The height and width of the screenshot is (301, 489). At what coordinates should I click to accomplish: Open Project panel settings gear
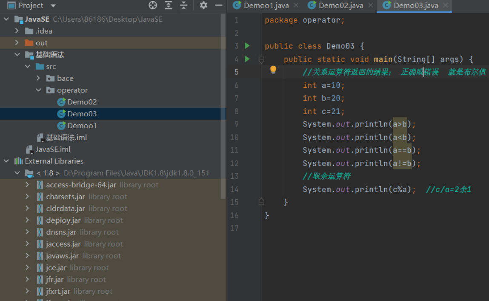[203, 6]
